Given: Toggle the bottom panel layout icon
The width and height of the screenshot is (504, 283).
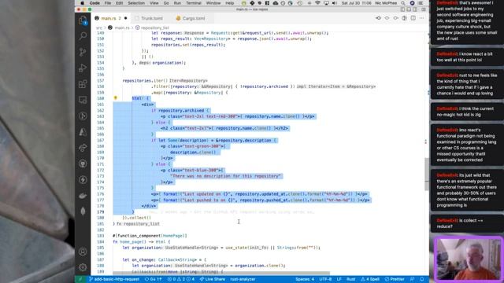Looking at the screenshot, I should click(x=409, y=9).
